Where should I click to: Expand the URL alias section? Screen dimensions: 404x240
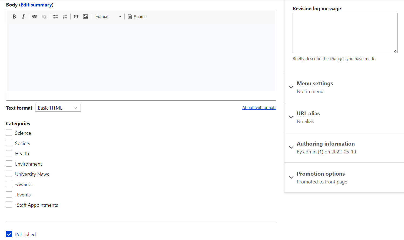(308, 114)
